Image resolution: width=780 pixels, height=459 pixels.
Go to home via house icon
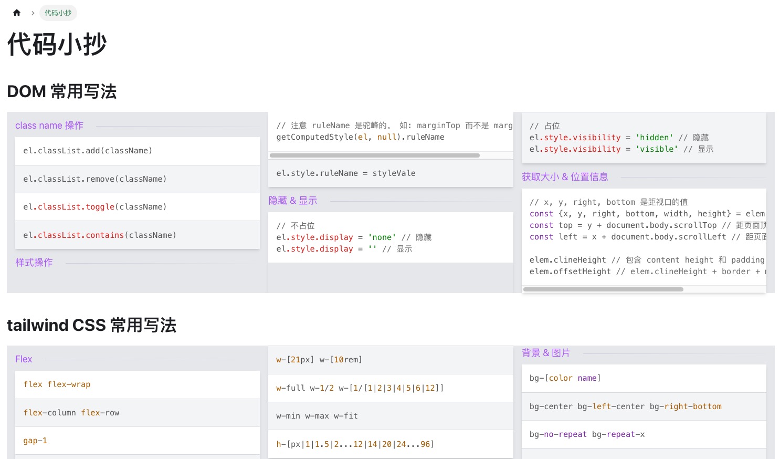tap(17, 13)
